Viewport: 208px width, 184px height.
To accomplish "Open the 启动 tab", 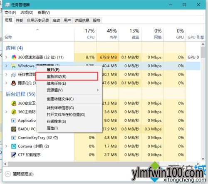I will point(56,20).
